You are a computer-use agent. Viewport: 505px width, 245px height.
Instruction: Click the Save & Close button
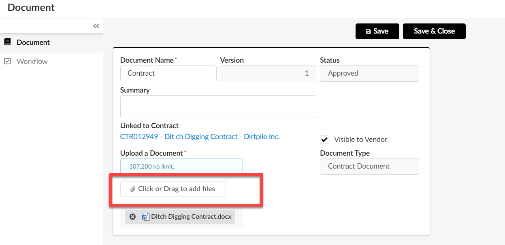click(x=434, y=31)
